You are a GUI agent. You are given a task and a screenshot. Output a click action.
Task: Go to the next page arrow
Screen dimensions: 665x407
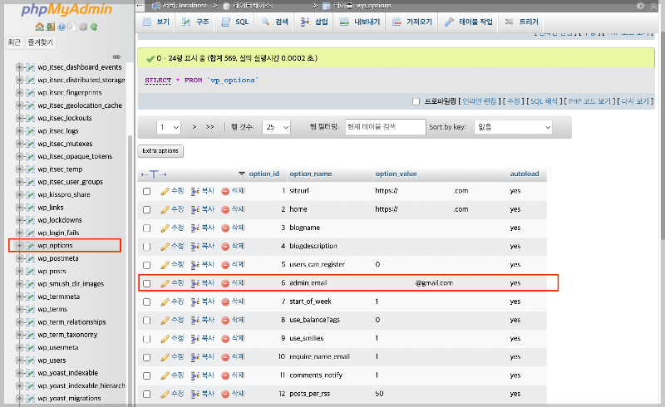click(x=195, y=127)
